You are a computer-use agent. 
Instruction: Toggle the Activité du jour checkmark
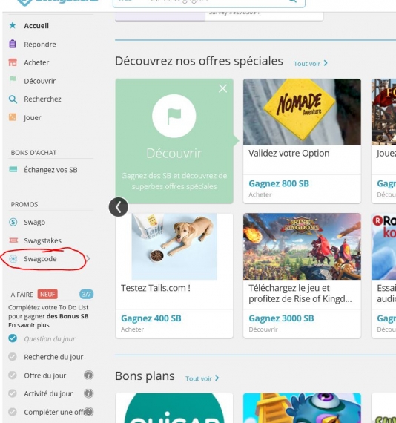tap(13, 393)
